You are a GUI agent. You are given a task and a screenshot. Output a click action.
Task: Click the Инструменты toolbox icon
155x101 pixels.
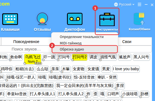[107, 19]
